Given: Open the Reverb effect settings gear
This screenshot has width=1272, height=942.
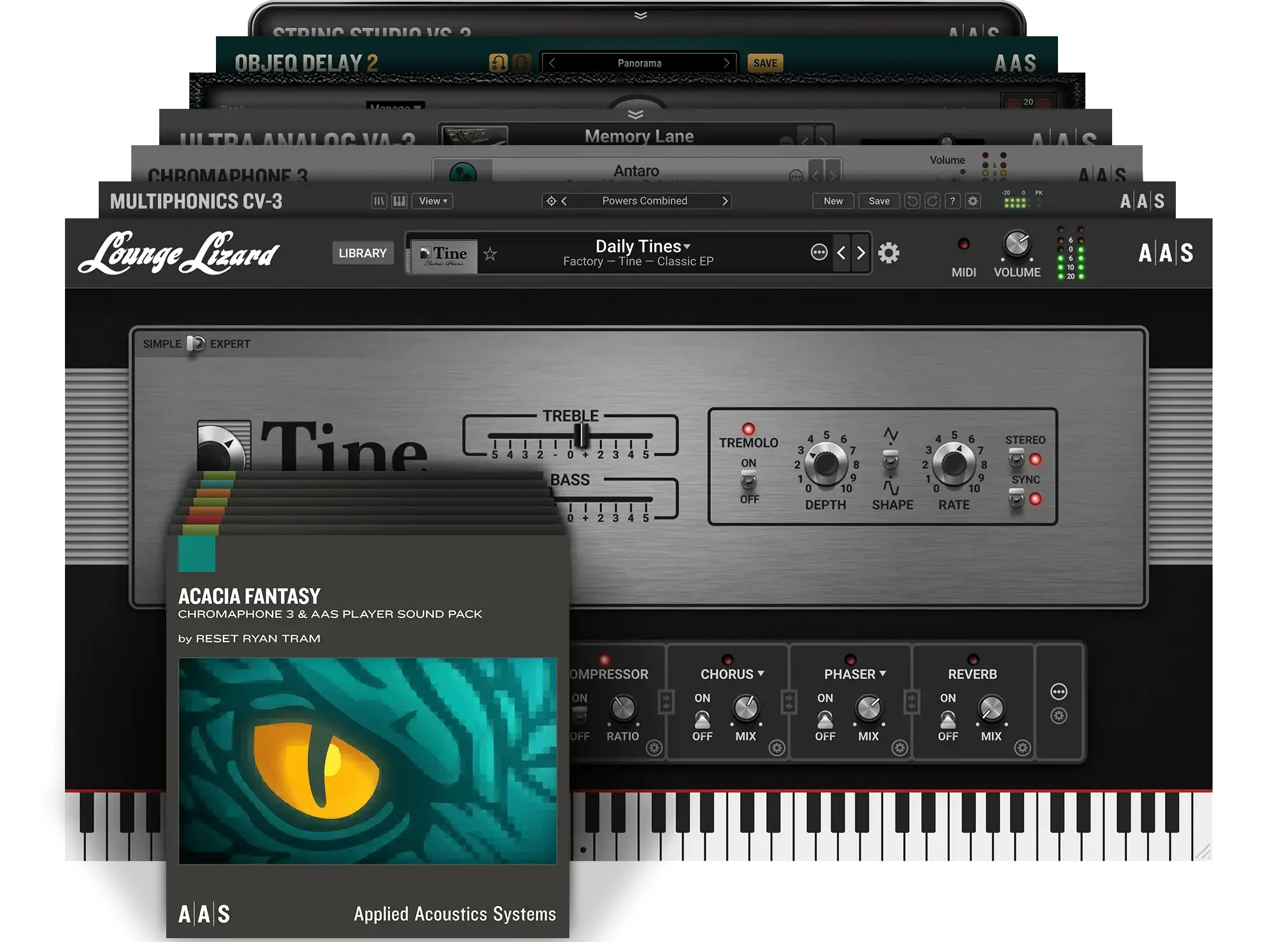Looking at the screenshot, I should click(x=1022, y=748).
